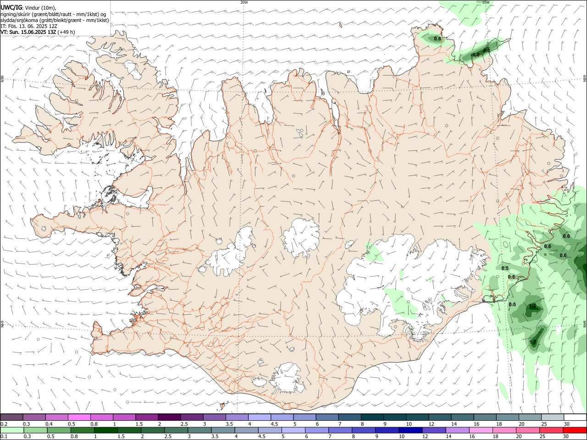
Task: Click the "1.2" precipitation value on the map
Action: click(532, 306)
